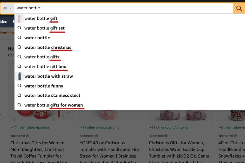Choose the "water bottle with straw" suggestion

[48, 76]
